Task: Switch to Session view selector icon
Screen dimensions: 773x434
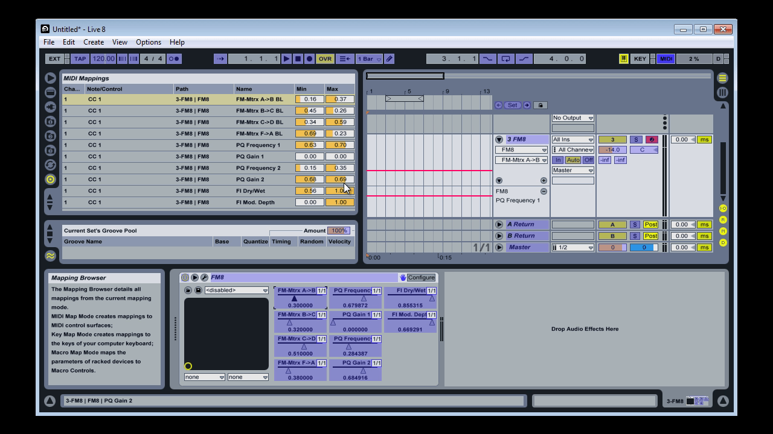Action: click(x=722, y=92)
